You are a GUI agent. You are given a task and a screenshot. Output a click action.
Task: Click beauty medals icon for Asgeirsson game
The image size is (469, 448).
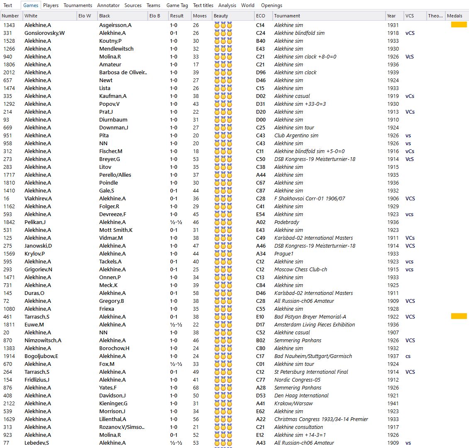pos(223,25)
